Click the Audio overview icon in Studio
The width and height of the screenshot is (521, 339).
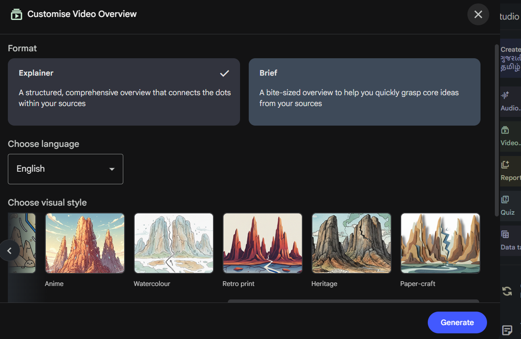[x=505, y=96]
